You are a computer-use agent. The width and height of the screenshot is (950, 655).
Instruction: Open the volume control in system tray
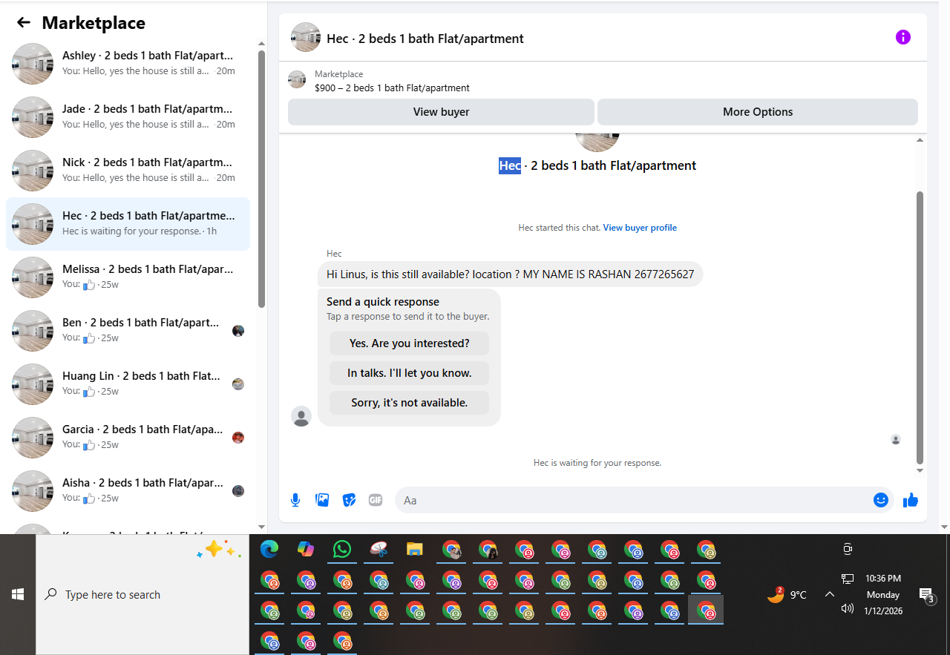(848, 608)
